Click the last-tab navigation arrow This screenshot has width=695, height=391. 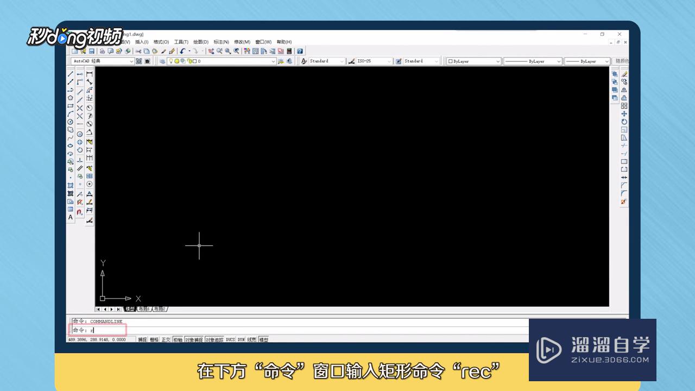[118, 309]
